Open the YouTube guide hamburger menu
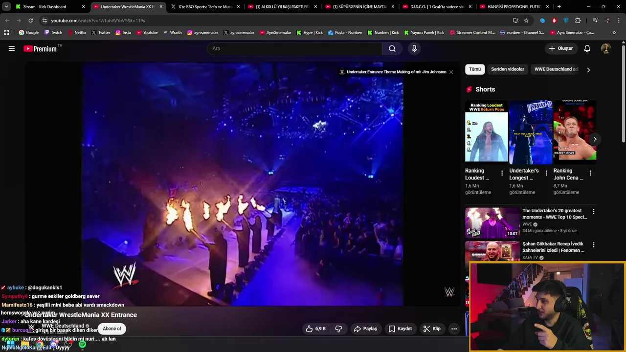This screenshot has width=626, height=352. [x=12, y=48]
